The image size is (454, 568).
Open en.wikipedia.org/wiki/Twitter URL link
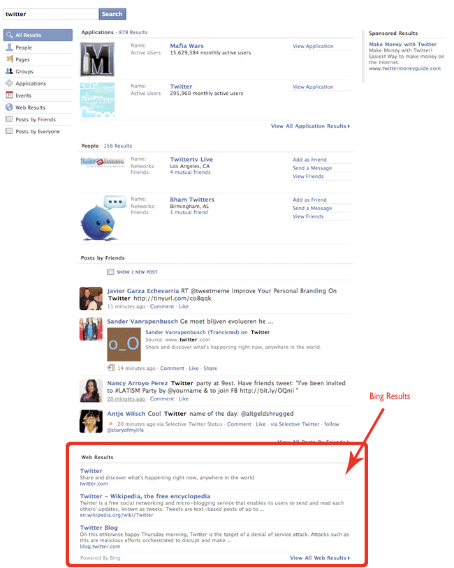pyautogui.click(x=117, y=515)
